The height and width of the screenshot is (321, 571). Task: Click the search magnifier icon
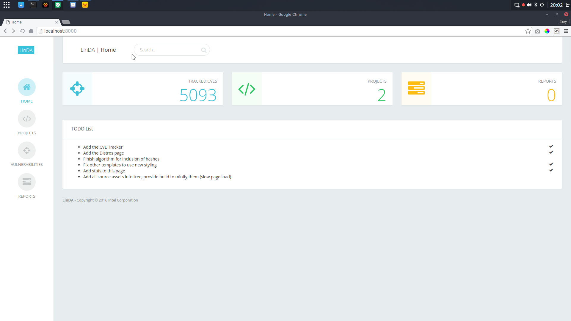pos(204,50)
